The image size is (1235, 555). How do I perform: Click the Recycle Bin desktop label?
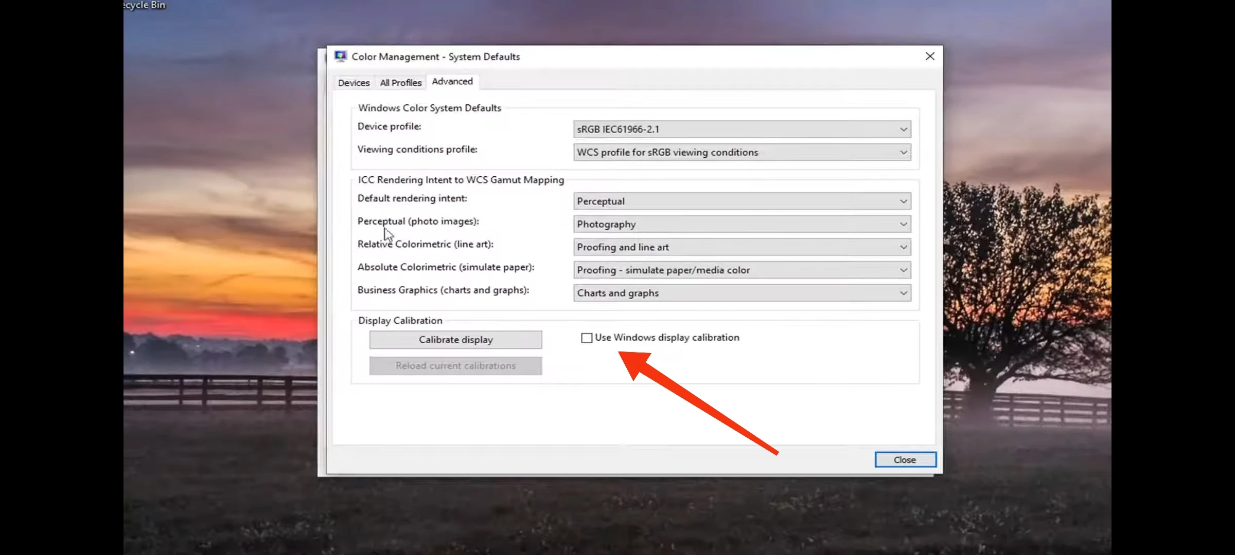[x=145, y=5]
